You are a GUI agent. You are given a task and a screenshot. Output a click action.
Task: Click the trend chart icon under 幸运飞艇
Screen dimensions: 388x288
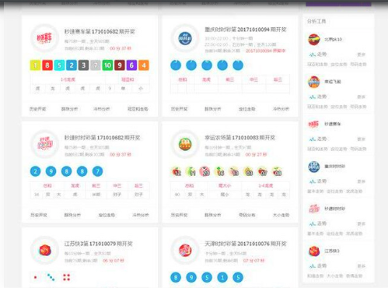313,97
